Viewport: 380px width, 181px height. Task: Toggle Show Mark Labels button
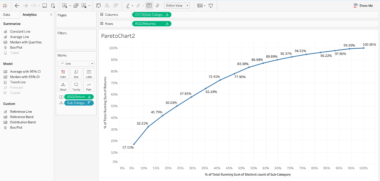[x=149, y=5]
